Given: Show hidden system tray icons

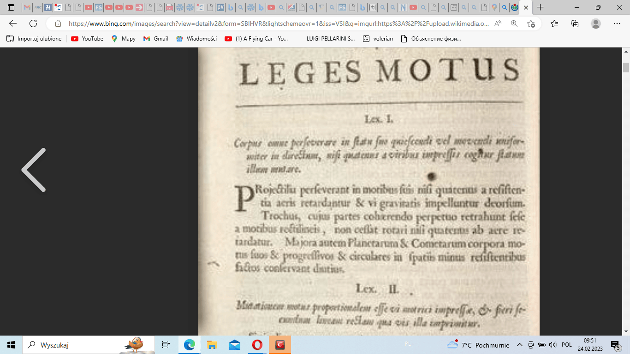Looking at the screenshot, I should click(520, 345).
